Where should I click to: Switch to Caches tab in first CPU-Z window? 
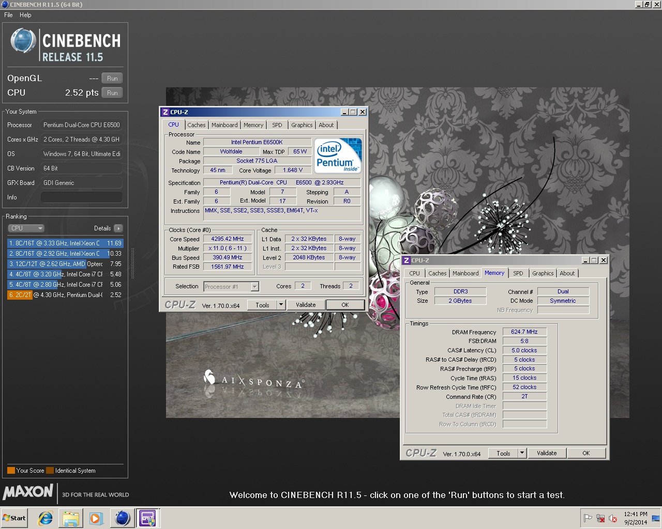[x=197, y=125]
